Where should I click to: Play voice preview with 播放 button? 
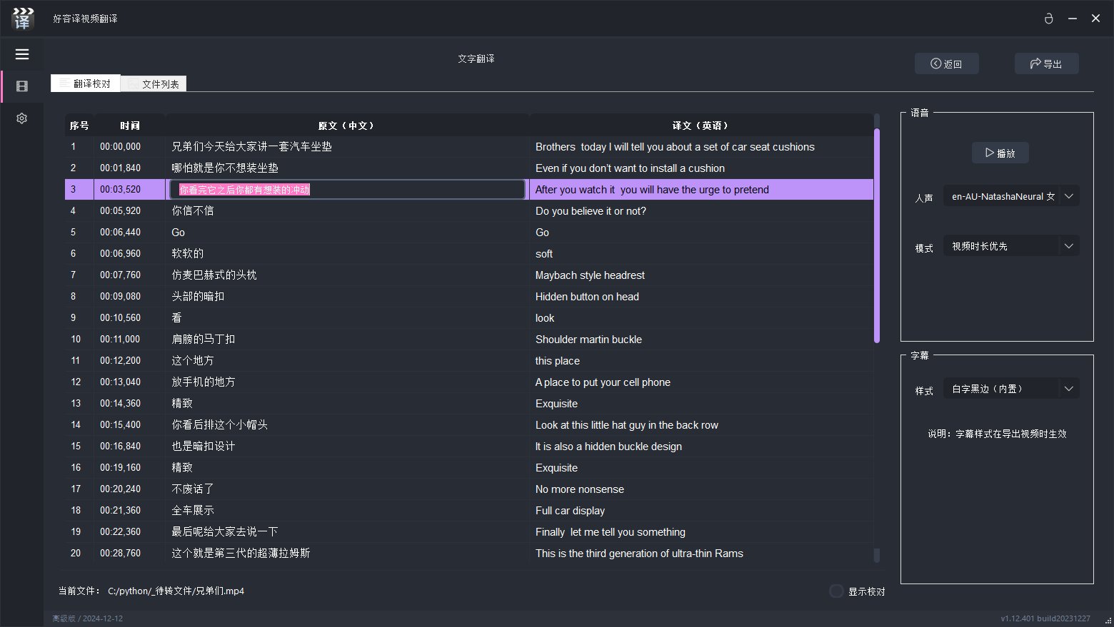[1000, 153]
